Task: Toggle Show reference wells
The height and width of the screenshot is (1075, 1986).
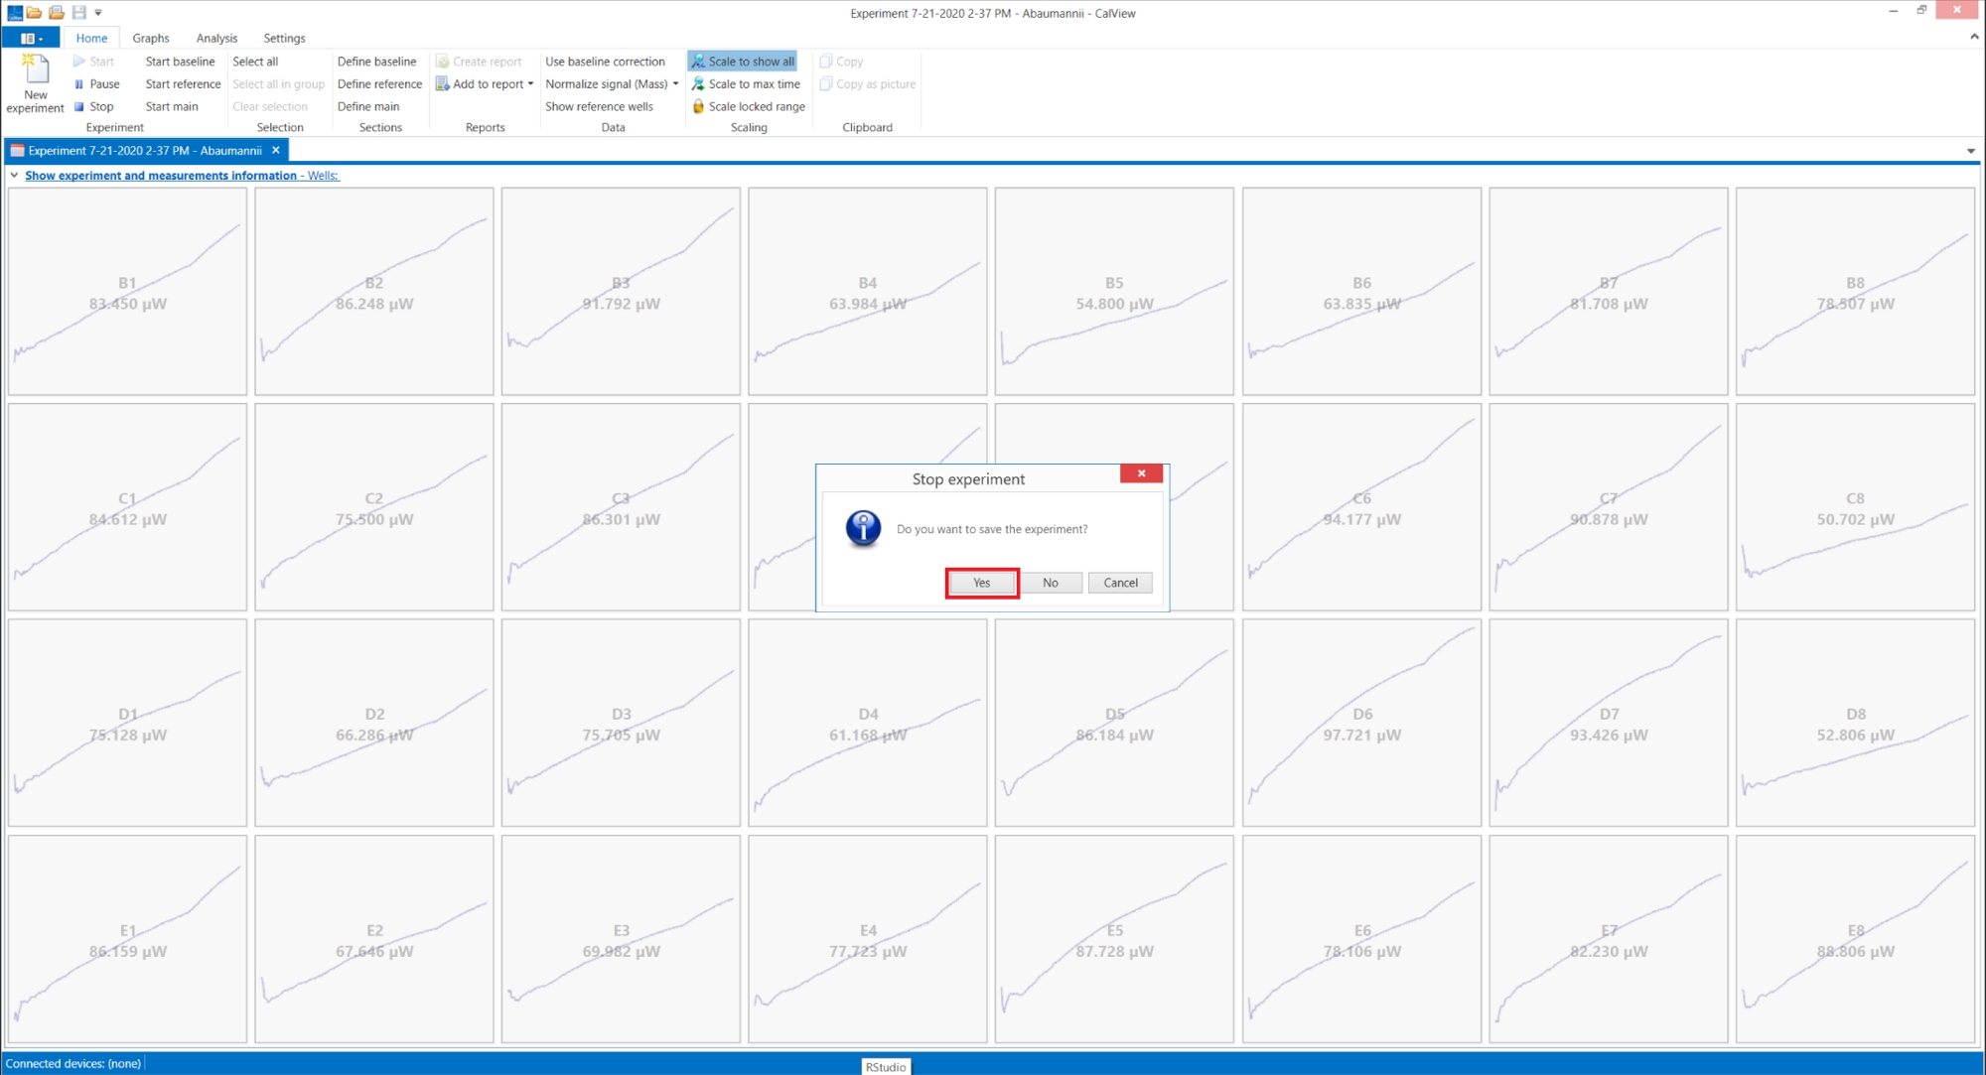Action: [599, 107]
